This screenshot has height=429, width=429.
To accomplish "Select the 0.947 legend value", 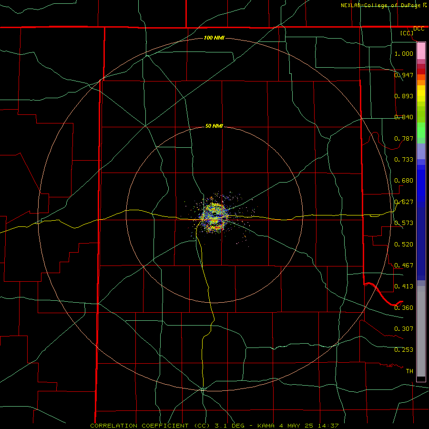I will point(404,75).
